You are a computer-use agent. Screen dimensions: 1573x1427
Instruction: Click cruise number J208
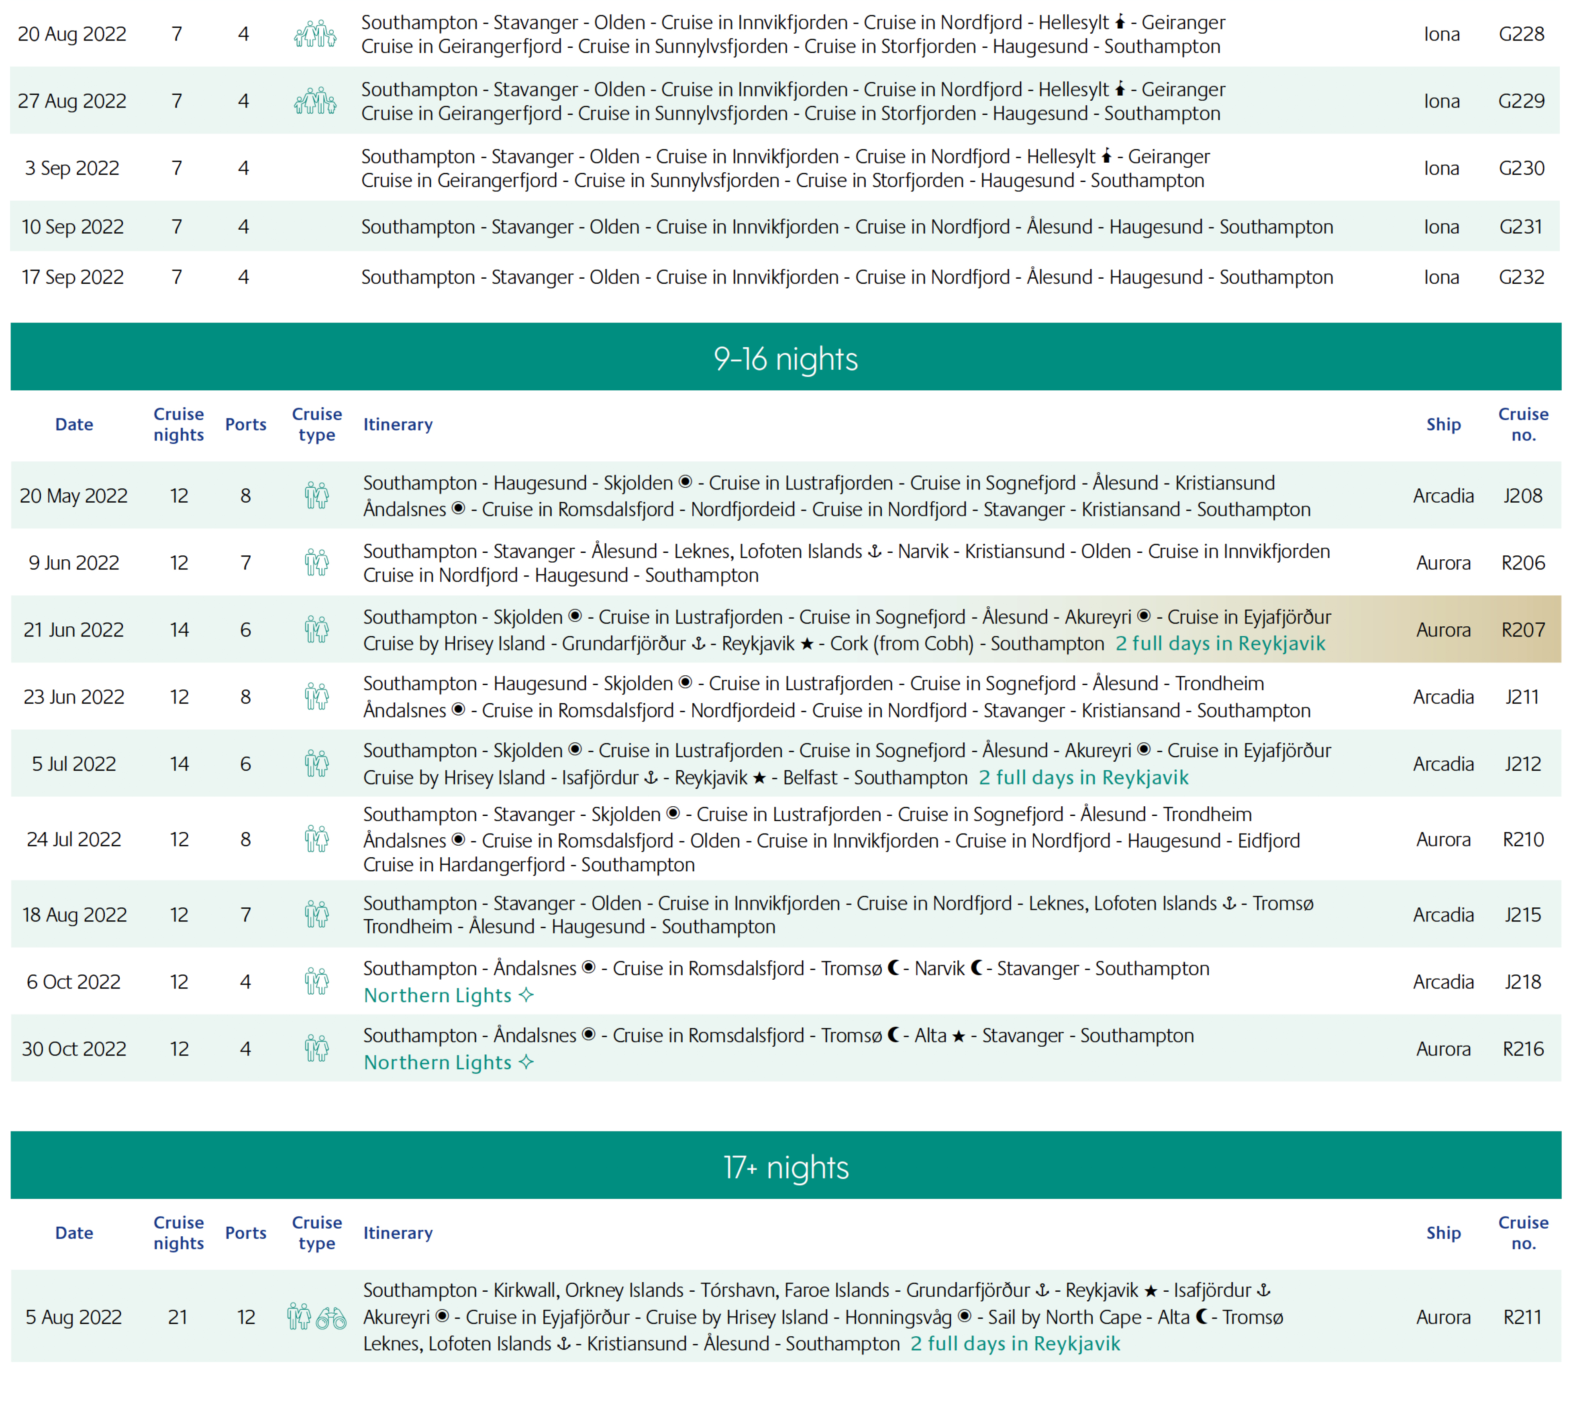[x=1523, y=495]
